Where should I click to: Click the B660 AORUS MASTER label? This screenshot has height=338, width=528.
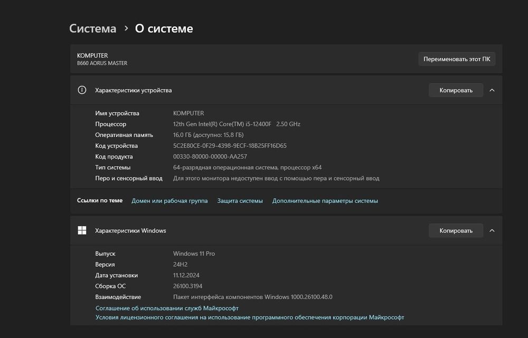102,63
